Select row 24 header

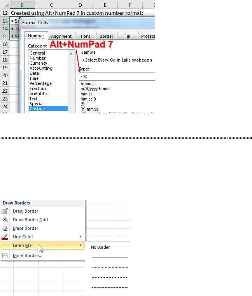point(5,106)
